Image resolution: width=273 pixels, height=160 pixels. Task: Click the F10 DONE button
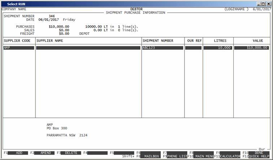[259, 153]
